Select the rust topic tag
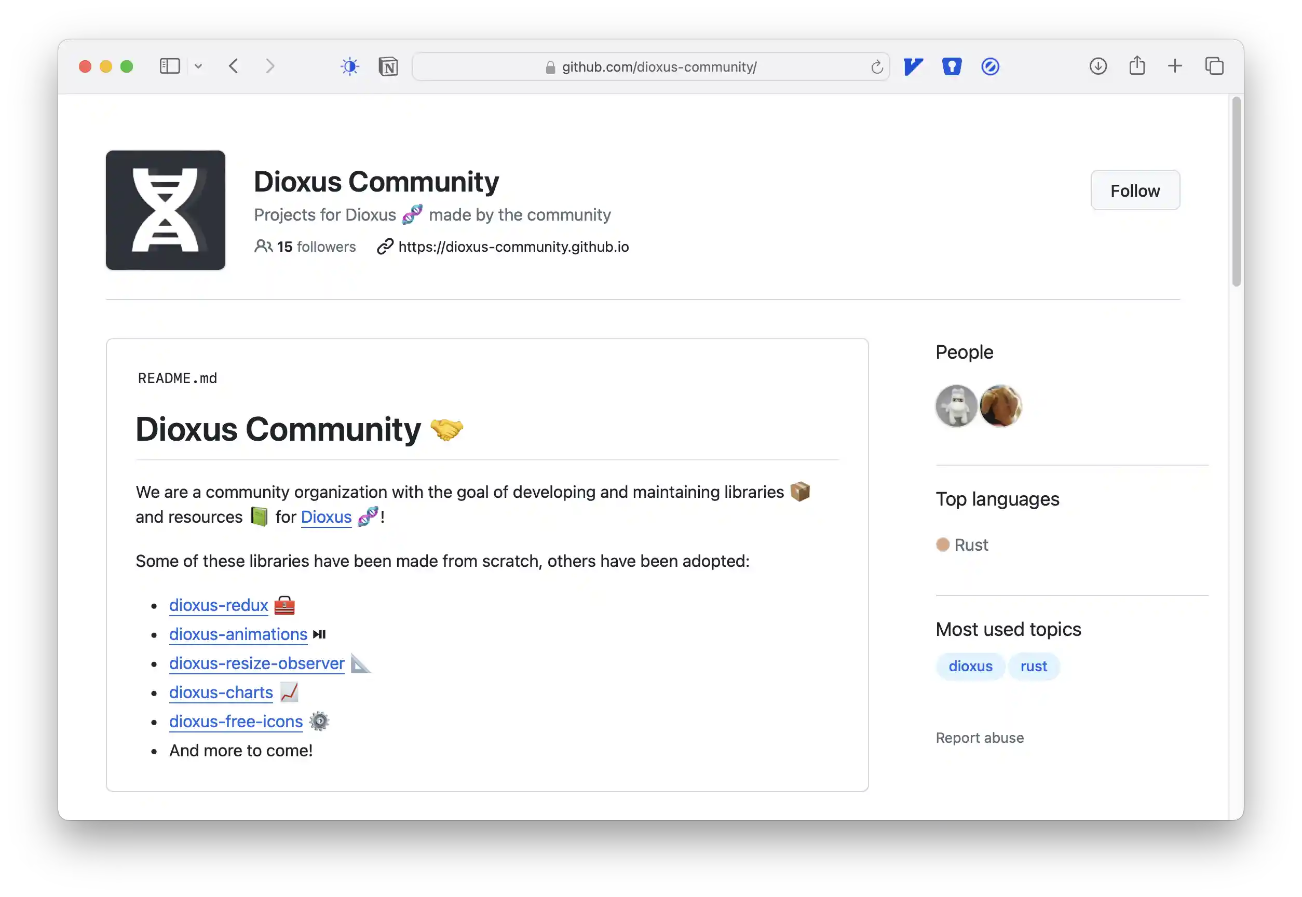 point(1033,666)
